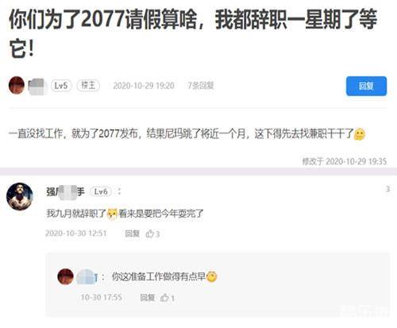This screenshot has width=397, height=328.
Task: Click the post title about 2077
Action: (x=193, y=33)
